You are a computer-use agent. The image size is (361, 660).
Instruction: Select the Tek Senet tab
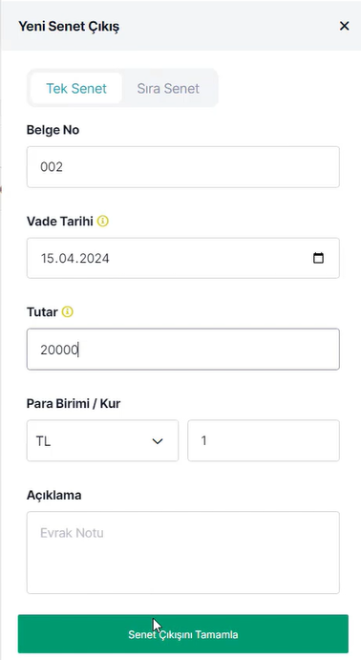point(76,89)
